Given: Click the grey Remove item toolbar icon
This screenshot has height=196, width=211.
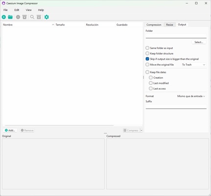Looking at the screenshot, I should coord(18,17).
